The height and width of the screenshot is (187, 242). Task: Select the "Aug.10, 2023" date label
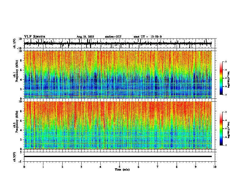[x=85, y=37]
